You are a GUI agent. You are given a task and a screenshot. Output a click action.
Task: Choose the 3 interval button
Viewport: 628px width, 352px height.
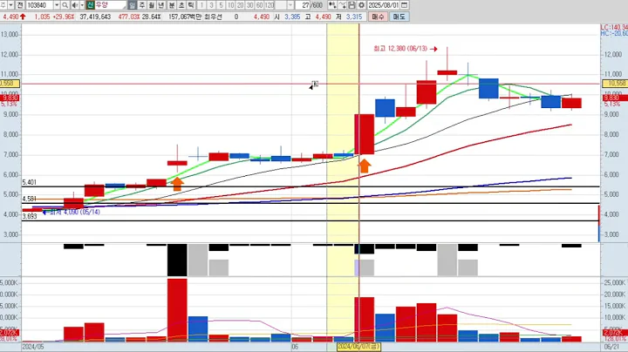[x=211, y=5]
